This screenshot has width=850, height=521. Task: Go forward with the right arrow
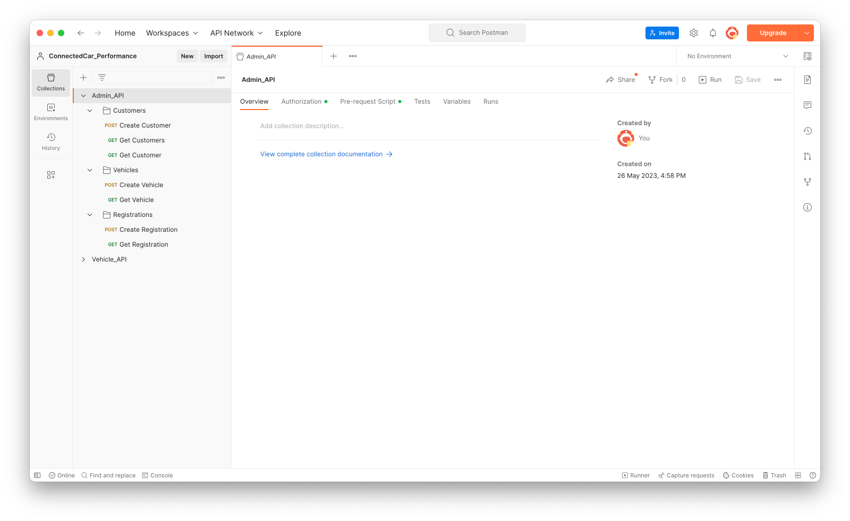(x=98, y=33)
